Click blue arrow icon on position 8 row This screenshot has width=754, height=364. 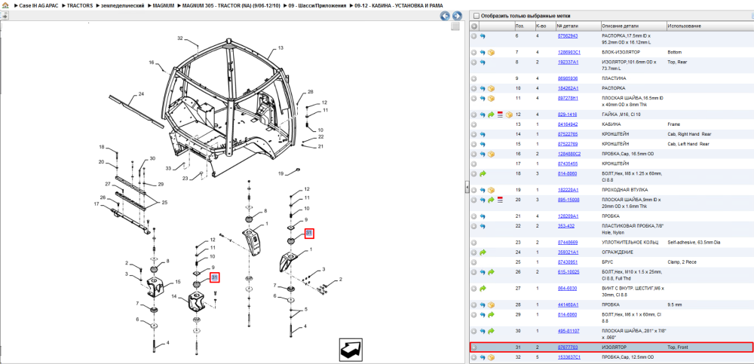483,63
